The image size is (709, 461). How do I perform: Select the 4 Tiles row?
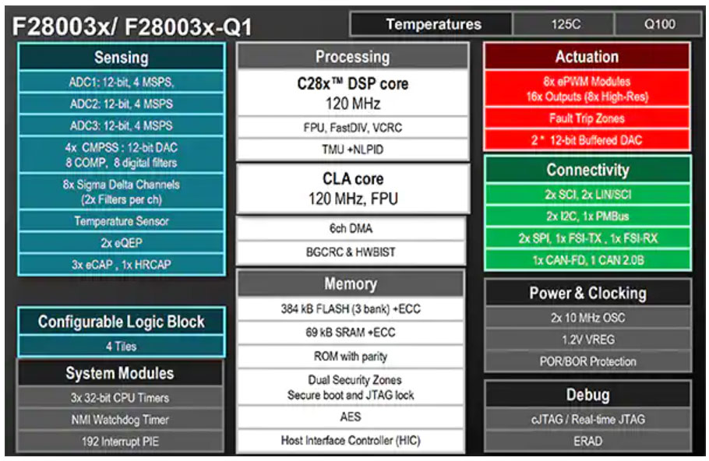pos(122,347)
